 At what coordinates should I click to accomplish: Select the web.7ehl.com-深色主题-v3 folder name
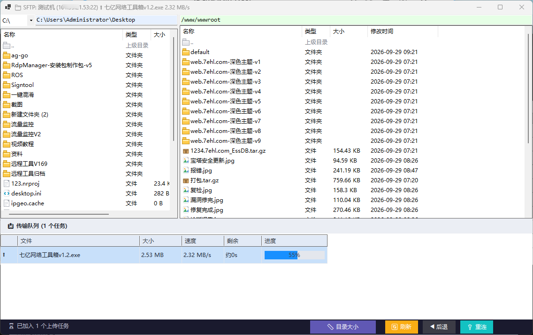coord(226,82)
